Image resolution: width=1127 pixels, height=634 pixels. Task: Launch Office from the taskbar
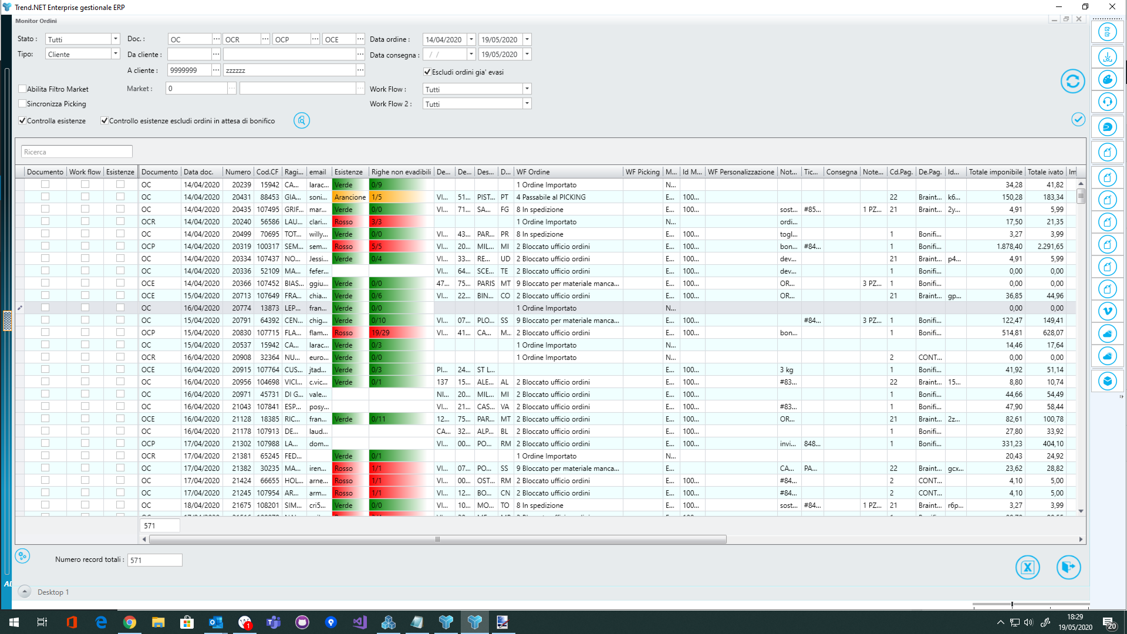[x=72, y=622]
